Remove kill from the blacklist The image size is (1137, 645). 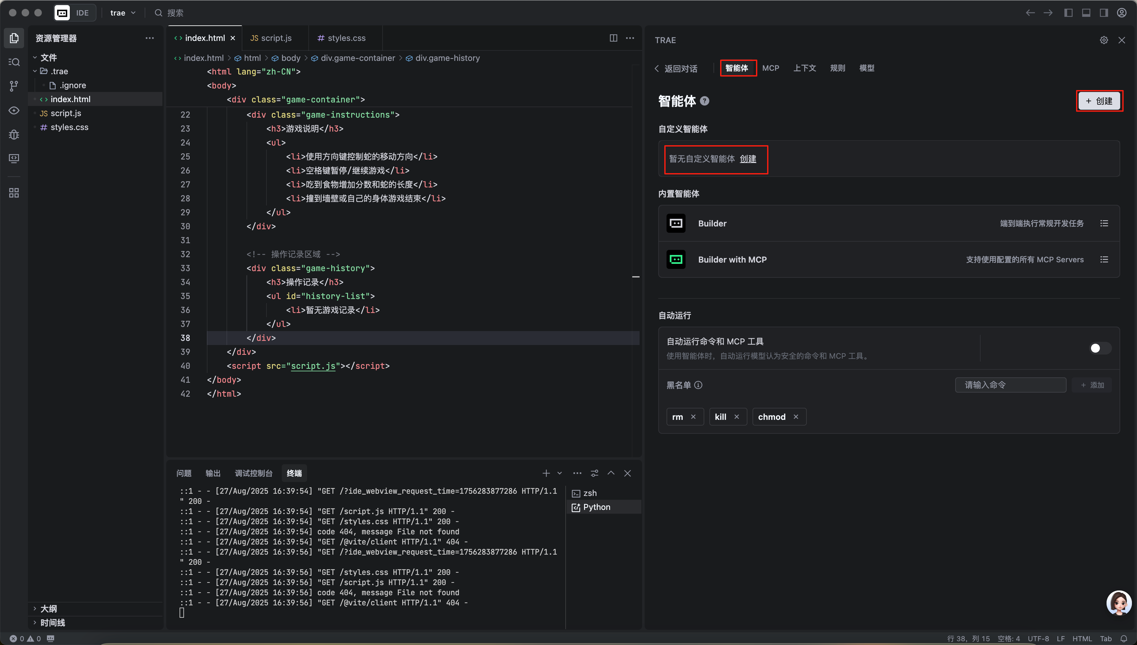[x=736, y=417]
